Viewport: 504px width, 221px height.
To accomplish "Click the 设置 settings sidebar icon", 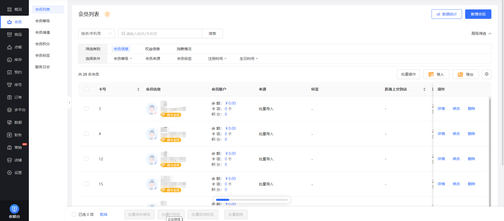I will click(x=9, y=173).
